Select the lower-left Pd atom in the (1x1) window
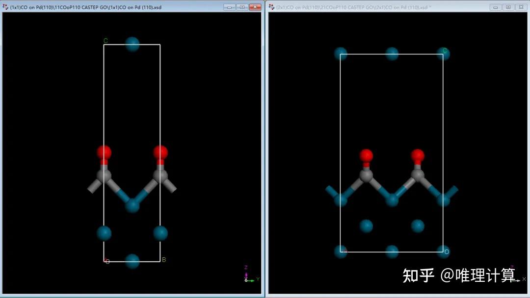Screen dimensions: 530x298 click(104, 233)
